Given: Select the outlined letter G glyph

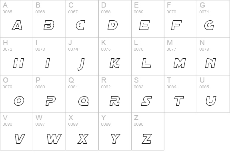Looking at the screenshot, I should (x=209, y=25).
